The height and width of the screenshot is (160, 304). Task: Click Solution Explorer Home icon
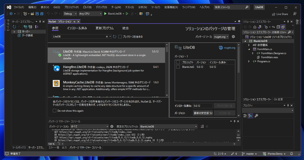(255, 27)
